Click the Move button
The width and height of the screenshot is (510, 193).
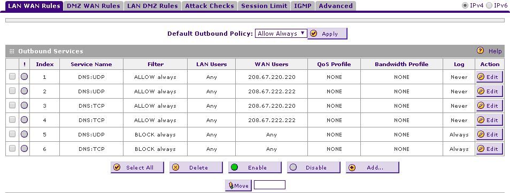[238, 186]
